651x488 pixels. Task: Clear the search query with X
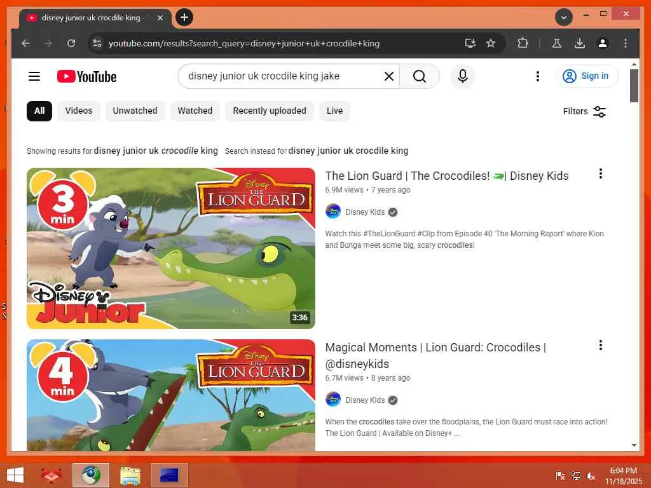(388, 76)
